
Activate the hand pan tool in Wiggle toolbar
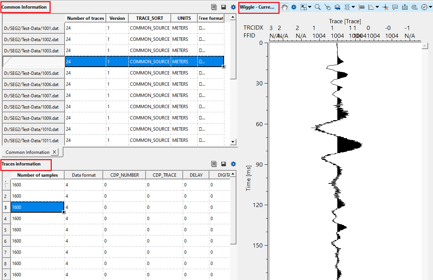[x=285, y=7]
